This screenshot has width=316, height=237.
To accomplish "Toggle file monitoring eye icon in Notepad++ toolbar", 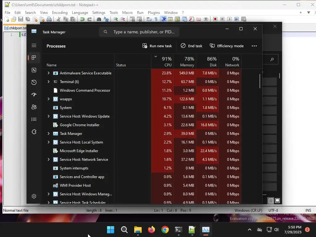I will [206, 19].
